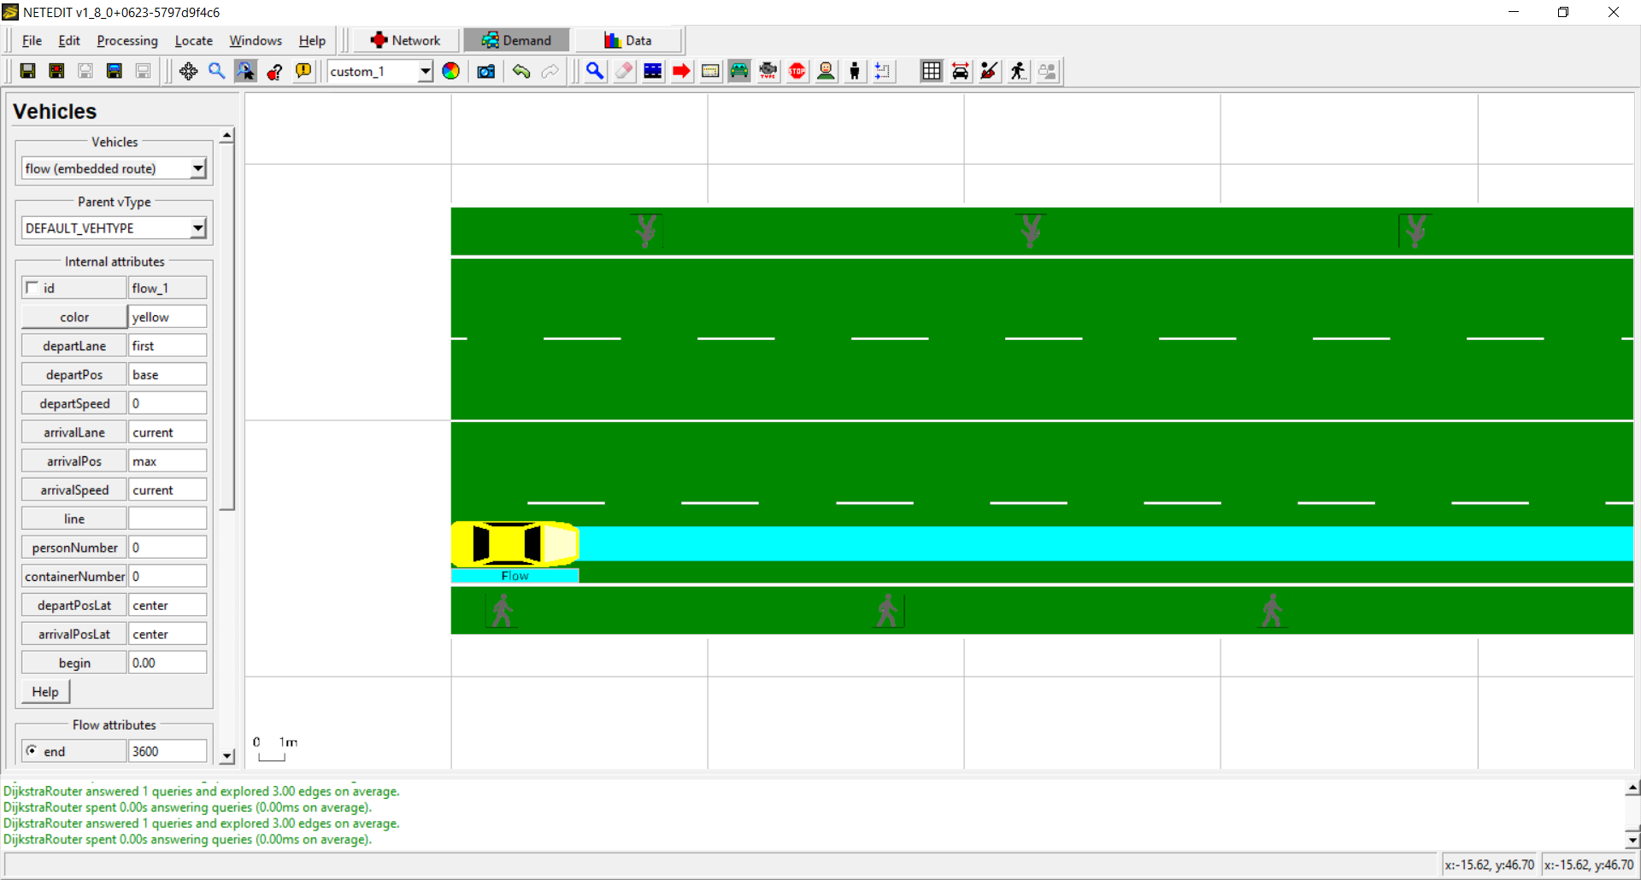
Task: Select the inspect mode magnifier icon
Action: (x=595, y=72)
